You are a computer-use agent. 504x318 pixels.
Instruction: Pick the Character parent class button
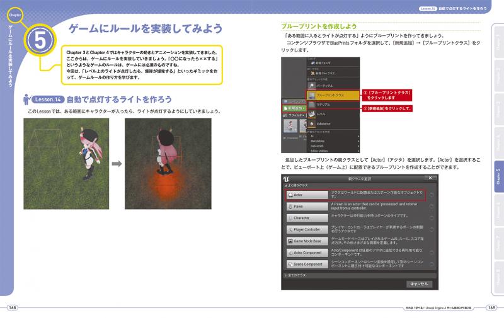point(307,218)
